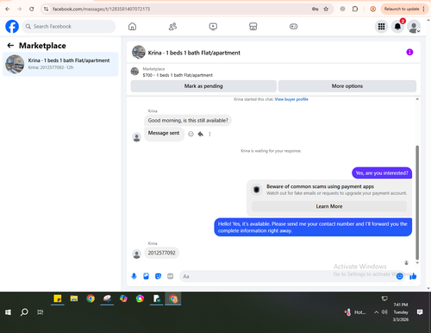Open the Gaming icon in top navigation

(293, 27)
